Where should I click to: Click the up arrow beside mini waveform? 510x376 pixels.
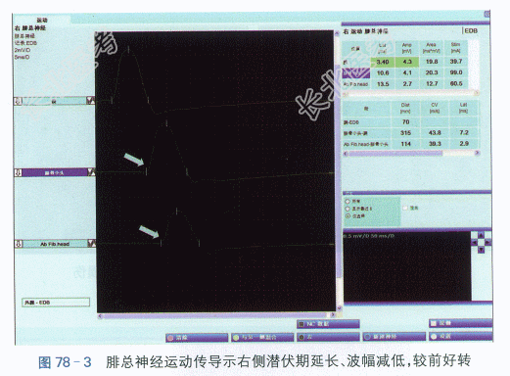(481, 235)
